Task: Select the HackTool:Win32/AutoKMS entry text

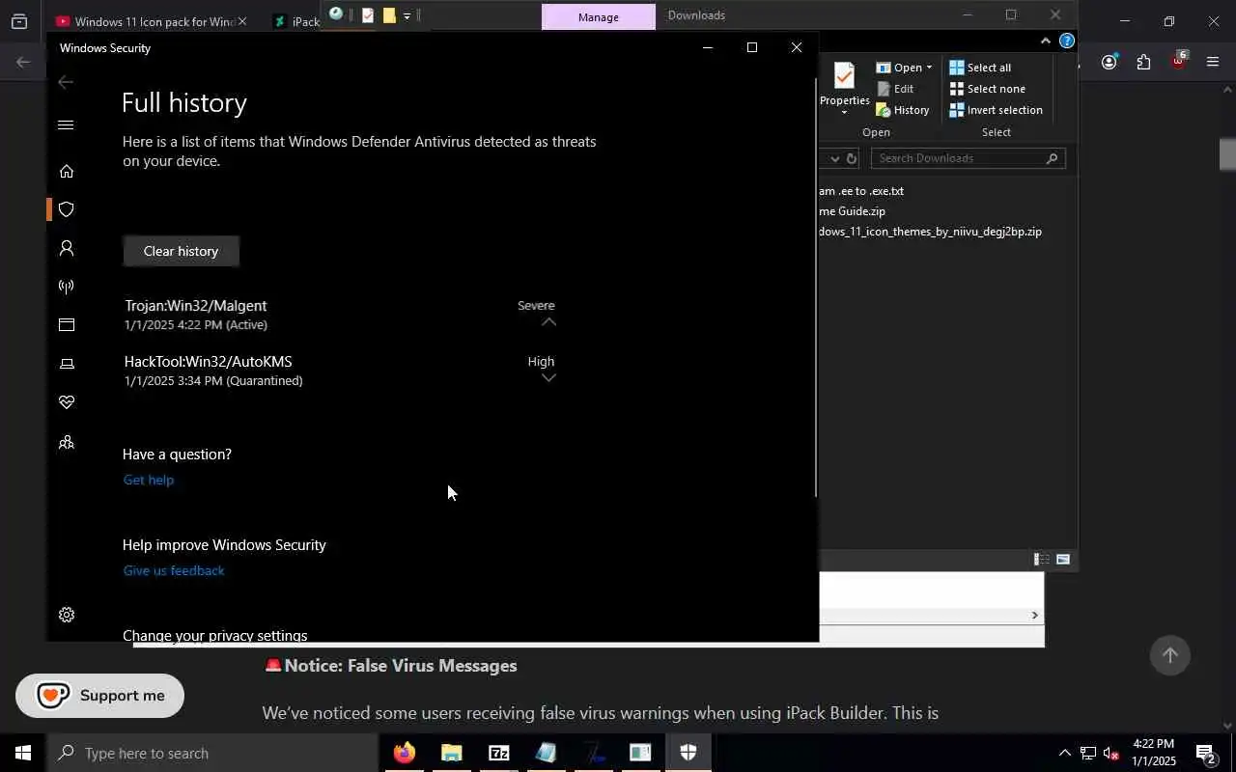Action: tap(208, 362)
